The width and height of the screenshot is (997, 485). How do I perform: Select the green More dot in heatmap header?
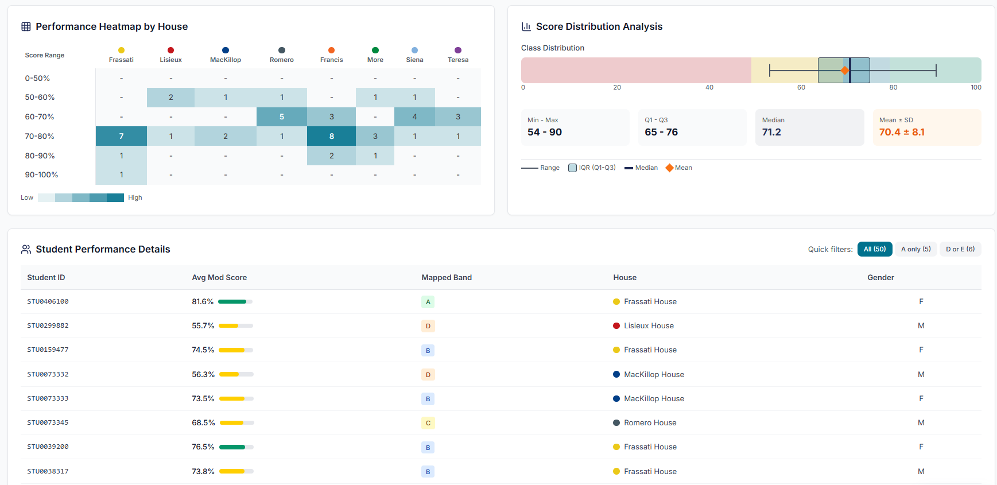(x=375, y=51)
